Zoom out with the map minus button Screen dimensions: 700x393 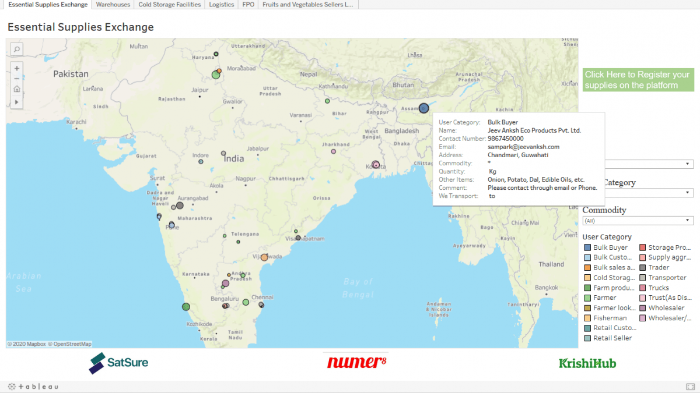(x=17, y=79)
